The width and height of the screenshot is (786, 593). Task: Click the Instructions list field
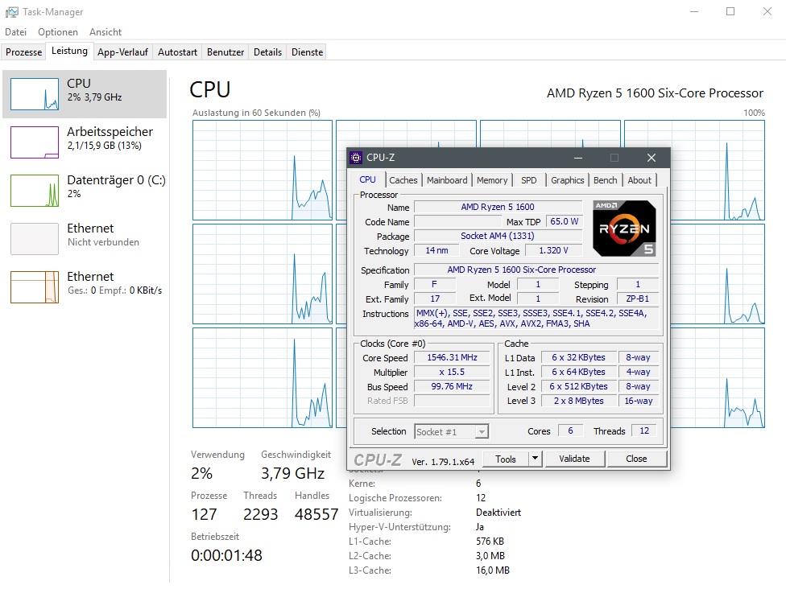536,319
